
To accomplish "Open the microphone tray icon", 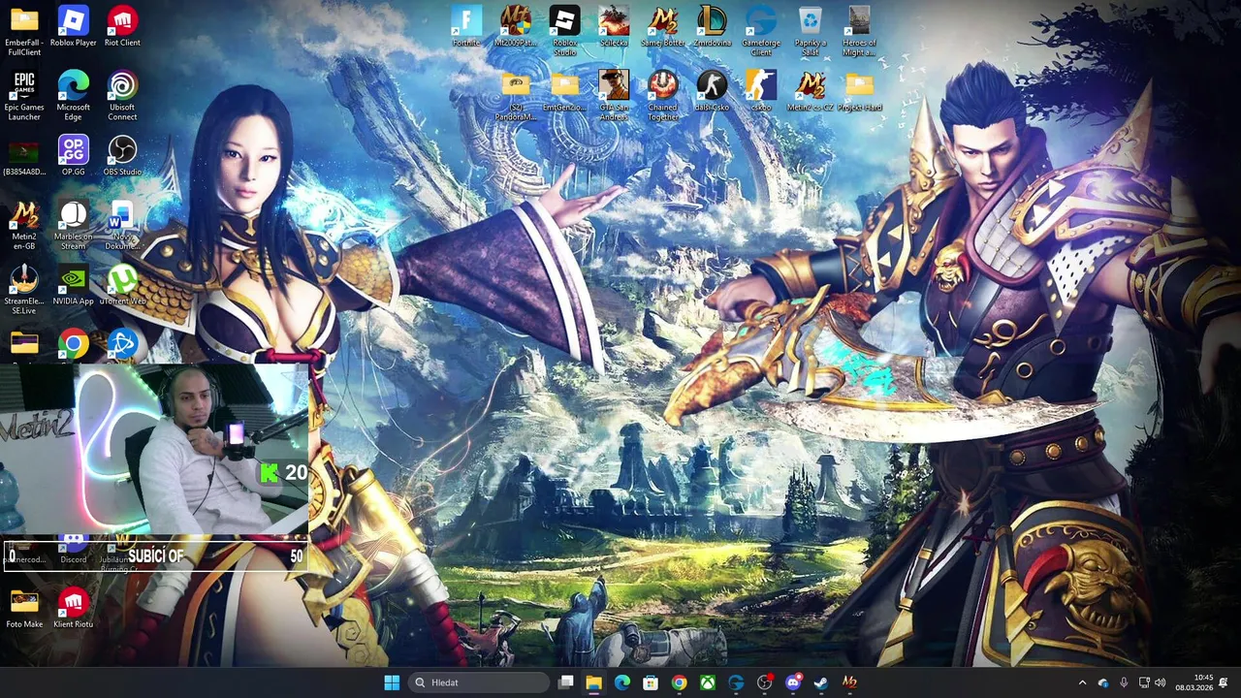I will click(x=1124, y=682).
